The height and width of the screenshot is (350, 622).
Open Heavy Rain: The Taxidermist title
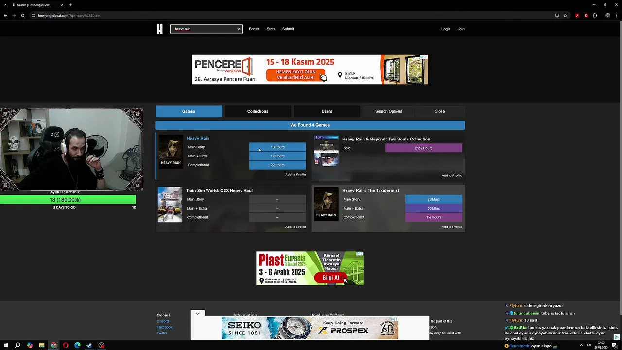click(370, 190)
